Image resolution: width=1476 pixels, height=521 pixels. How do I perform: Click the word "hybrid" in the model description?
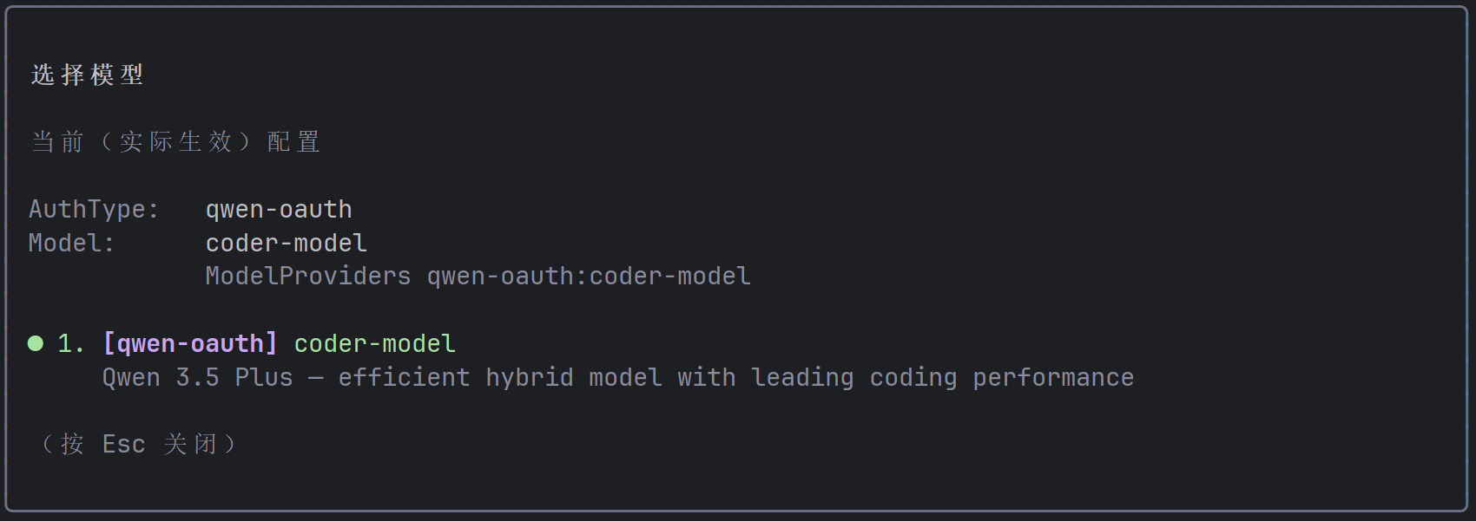[530, 378]
